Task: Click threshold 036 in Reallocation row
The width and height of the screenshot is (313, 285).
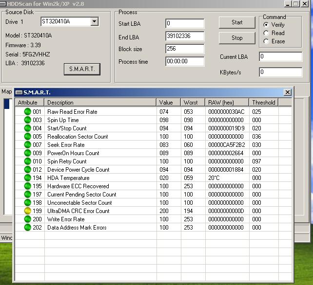Action: (256, 137)
